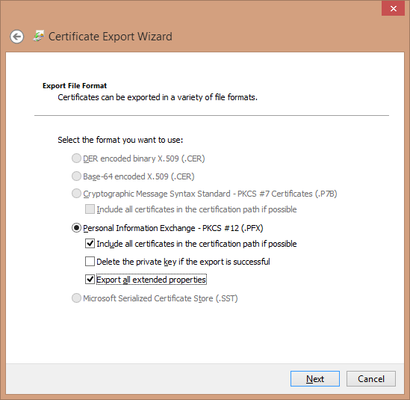410x400 pixels.
Task: Click the 'Certificates can be exported' description text
Action: (x=158, y=97)
